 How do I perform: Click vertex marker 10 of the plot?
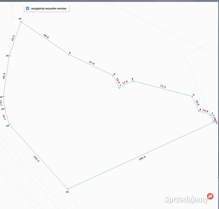[21, 21]
